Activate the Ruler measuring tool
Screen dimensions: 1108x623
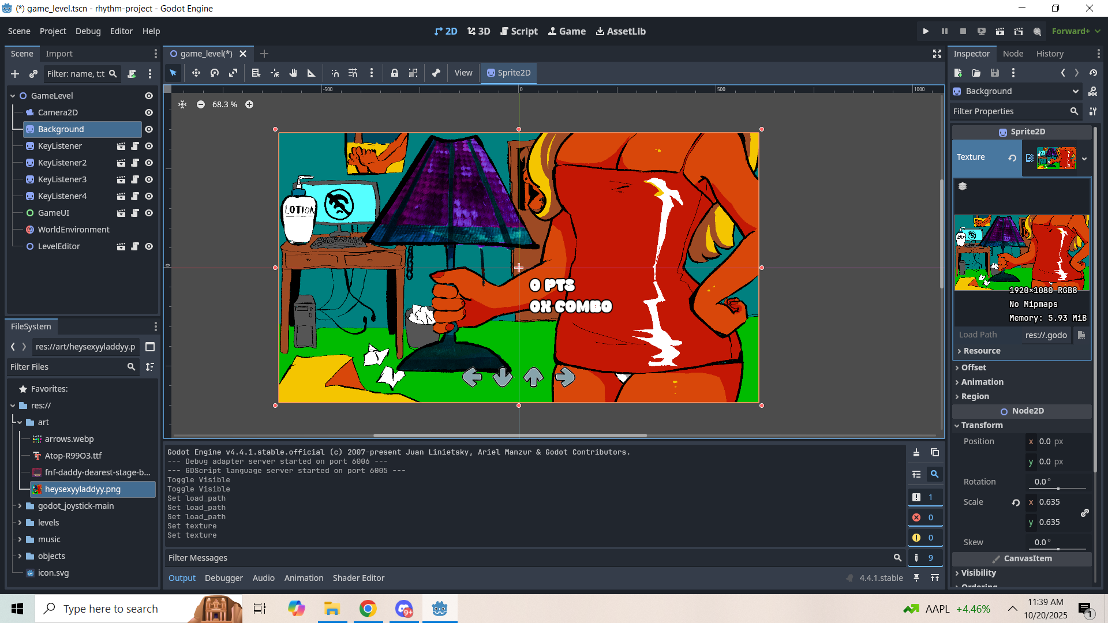[x=312, y=73]
